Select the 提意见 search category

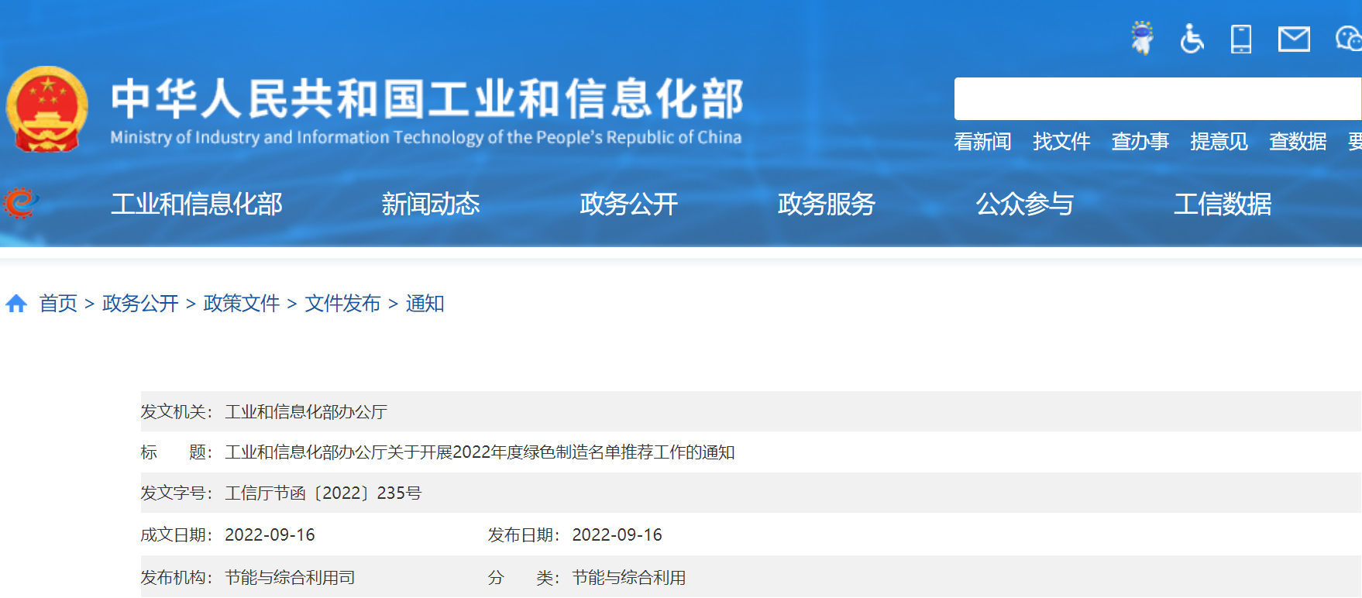coord(1219,142)
